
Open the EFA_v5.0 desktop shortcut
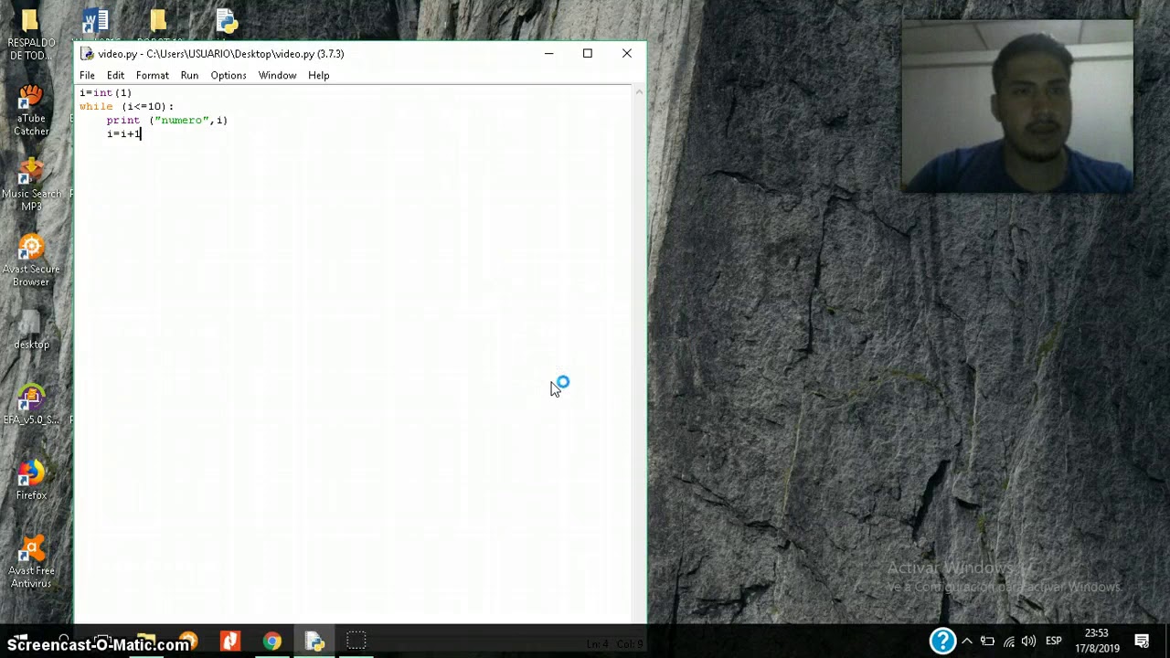[x=30, y=406]
